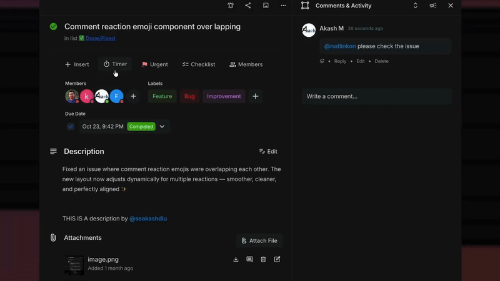
Task: Open comment icon on image.png attachment
Action: [249, 259]
